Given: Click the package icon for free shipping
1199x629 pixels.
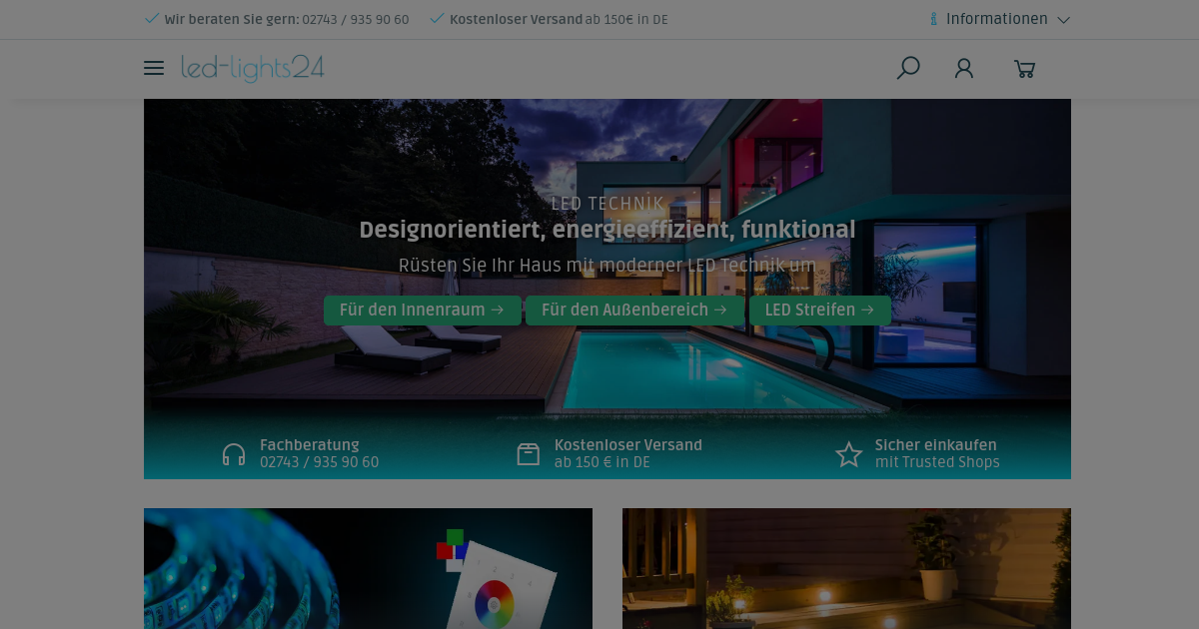Looking at the screenshot, I should point(529,454).
